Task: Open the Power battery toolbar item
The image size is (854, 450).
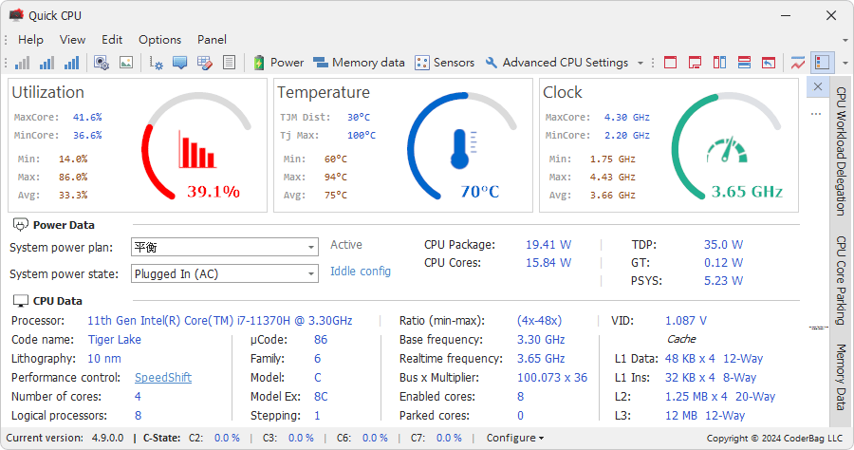Action: 279,63
